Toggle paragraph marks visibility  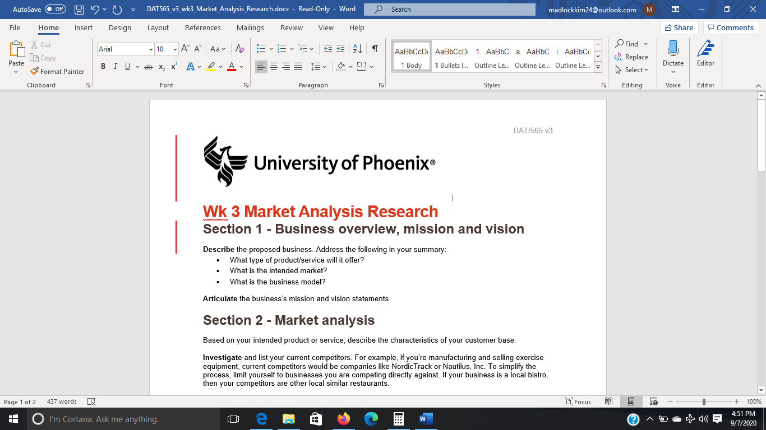point(375,49)
